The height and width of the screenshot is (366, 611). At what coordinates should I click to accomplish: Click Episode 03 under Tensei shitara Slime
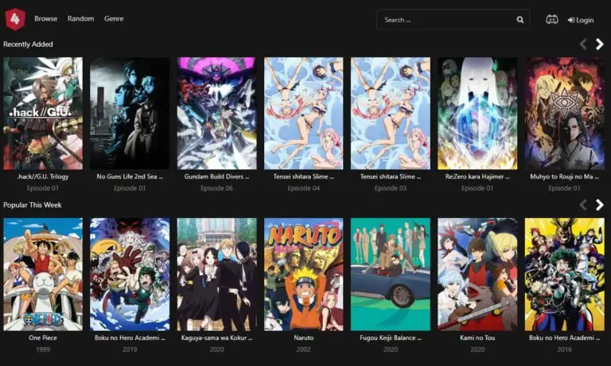pos(391,189)
